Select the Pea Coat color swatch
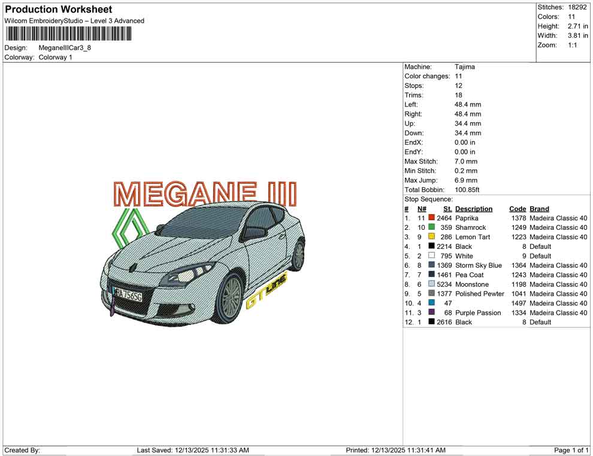593x456 pixels. (432, 275)
